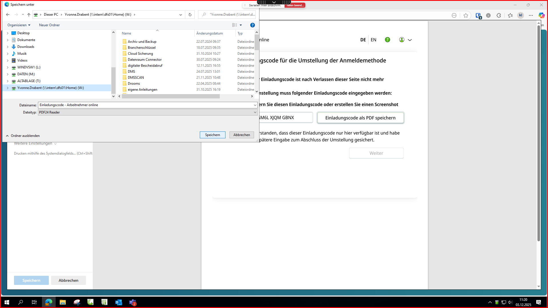Expand the Downloads tree node
Viewport: 548px width, 308px height.
(8, 47)
